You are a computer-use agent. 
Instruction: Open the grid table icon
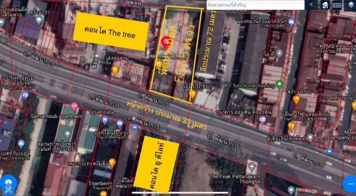tap(337, 5)
